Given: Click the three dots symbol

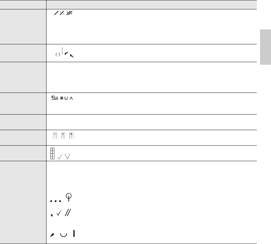Looking at the screenshot, I should [x=55, y=201].
